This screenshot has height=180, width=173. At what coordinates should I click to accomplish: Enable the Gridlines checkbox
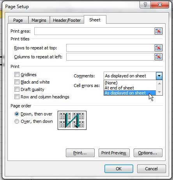pos(17,75)
